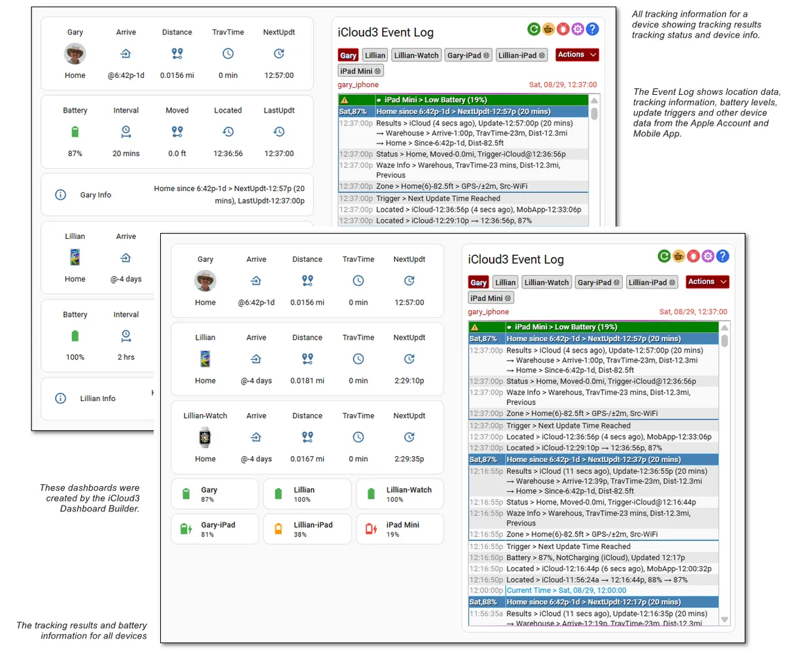Open the Actions dropdown in the front Event Log
This screenshot has width=785, height=653.
click(x=708, y=281)
